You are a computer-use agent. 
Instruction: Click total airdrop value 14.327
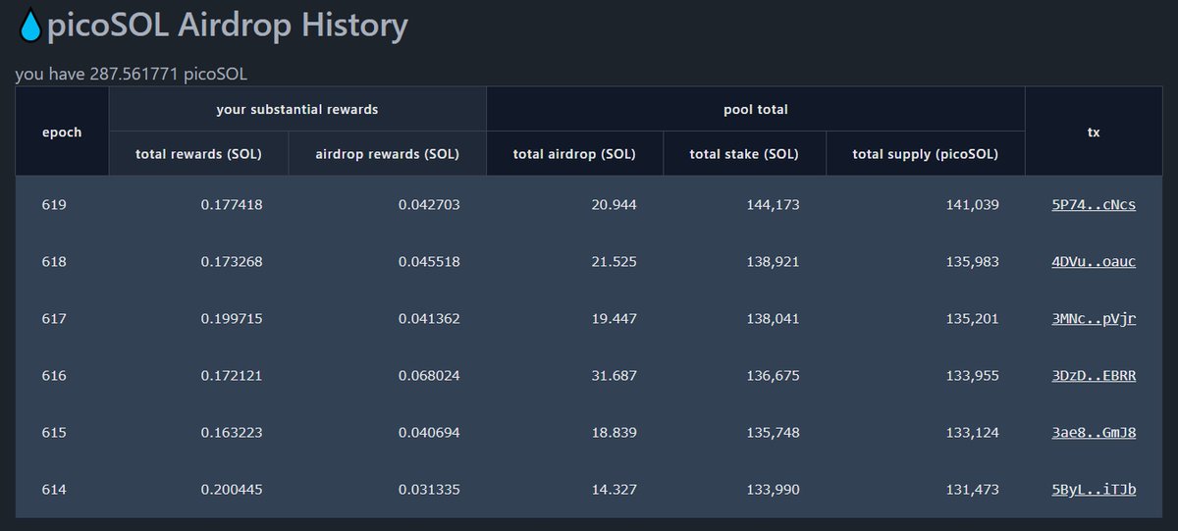coord(615,490)
